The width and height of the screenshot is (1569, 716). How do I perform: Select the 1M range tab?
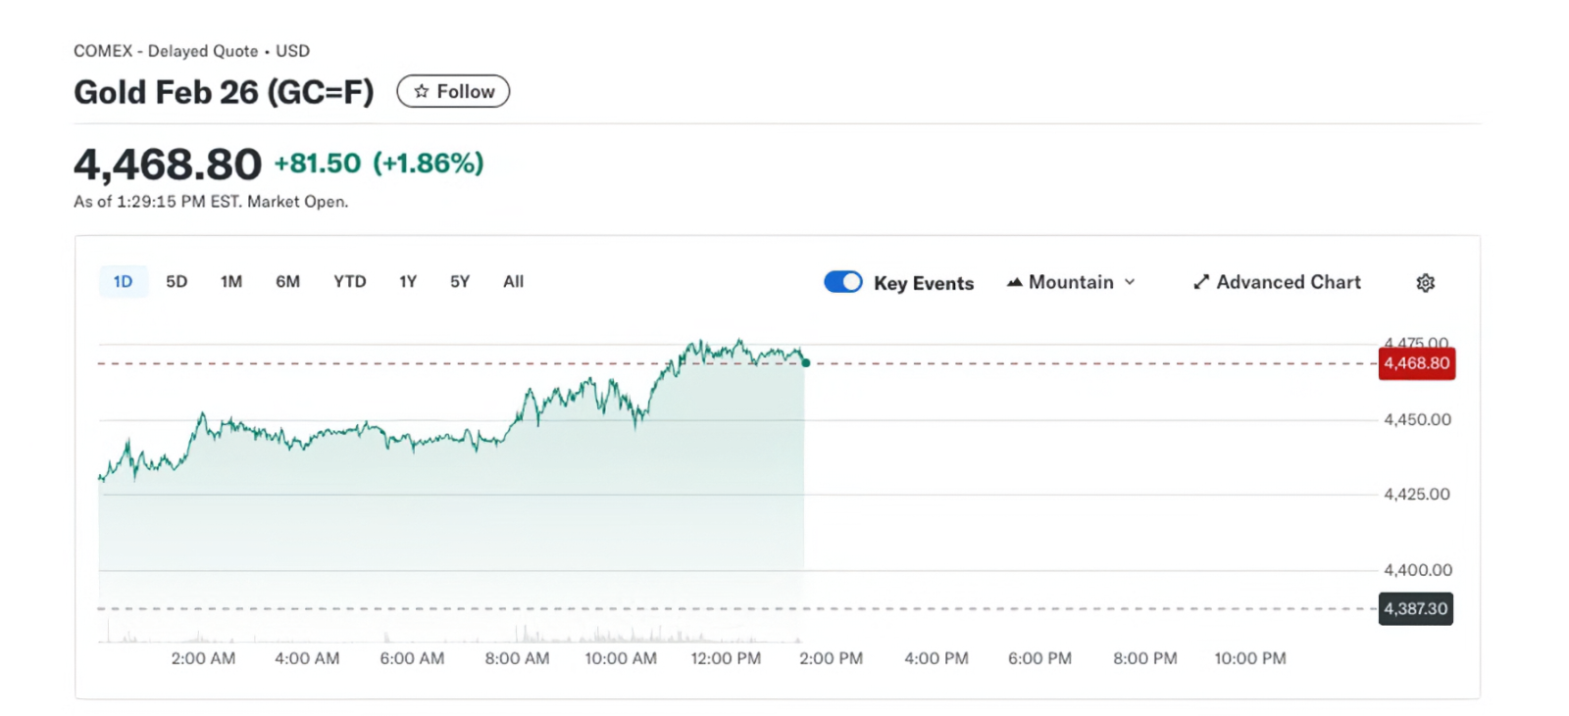(231, 282)
